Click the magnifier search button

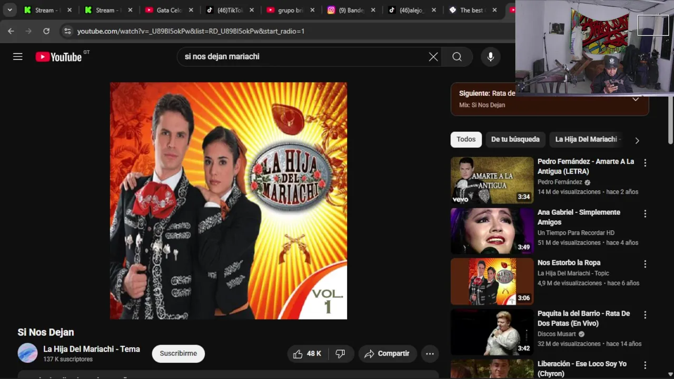coord(457,57)
